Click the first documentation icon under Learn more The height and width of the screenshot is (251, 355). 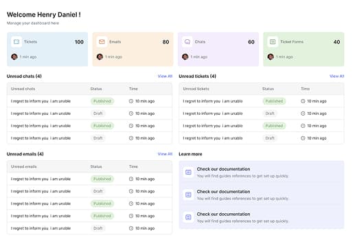[188, 172]
